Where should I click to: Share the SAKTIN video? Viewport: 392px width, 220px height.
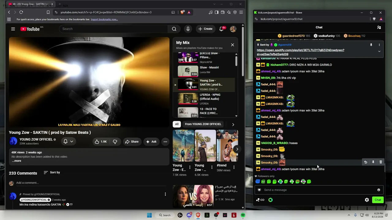(132, 141)
